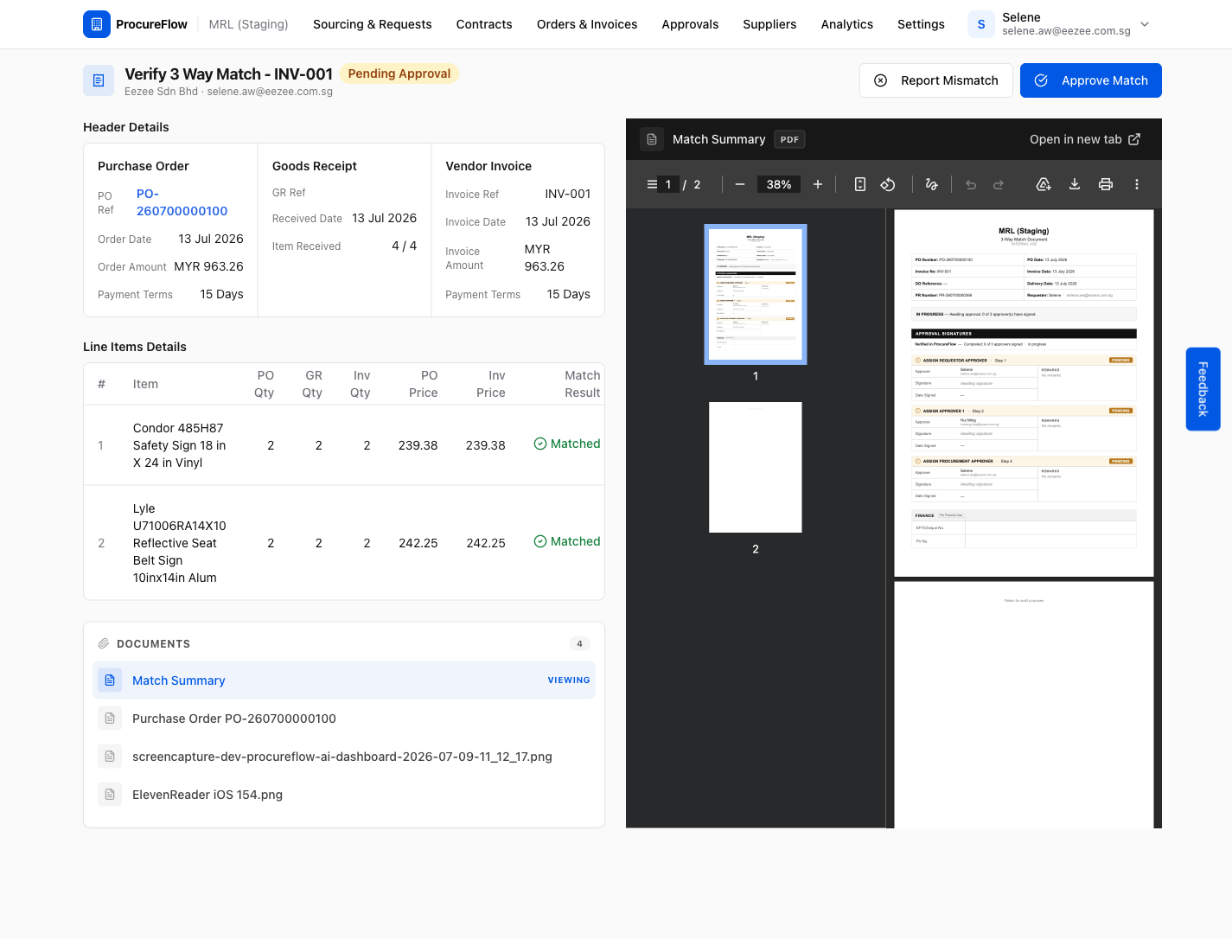1232x952 pixels.
Task: Download the PDF document
Action: point(1075,184)
